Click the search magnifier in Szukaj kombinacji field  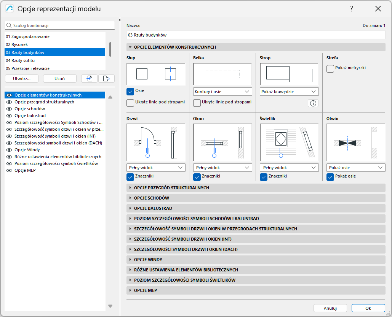point(8,25)
